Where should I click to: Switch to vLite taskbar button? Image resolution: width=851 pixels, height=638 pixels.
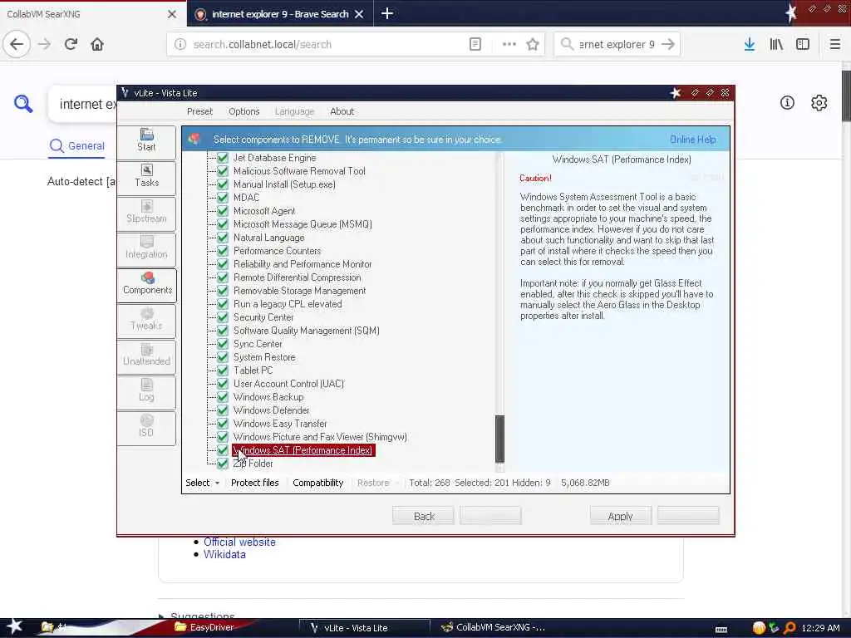tap(365, 628)
